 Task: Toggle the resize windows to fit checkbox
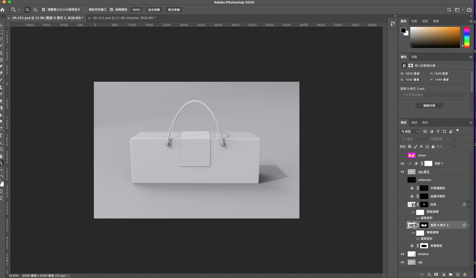point(43,9)
